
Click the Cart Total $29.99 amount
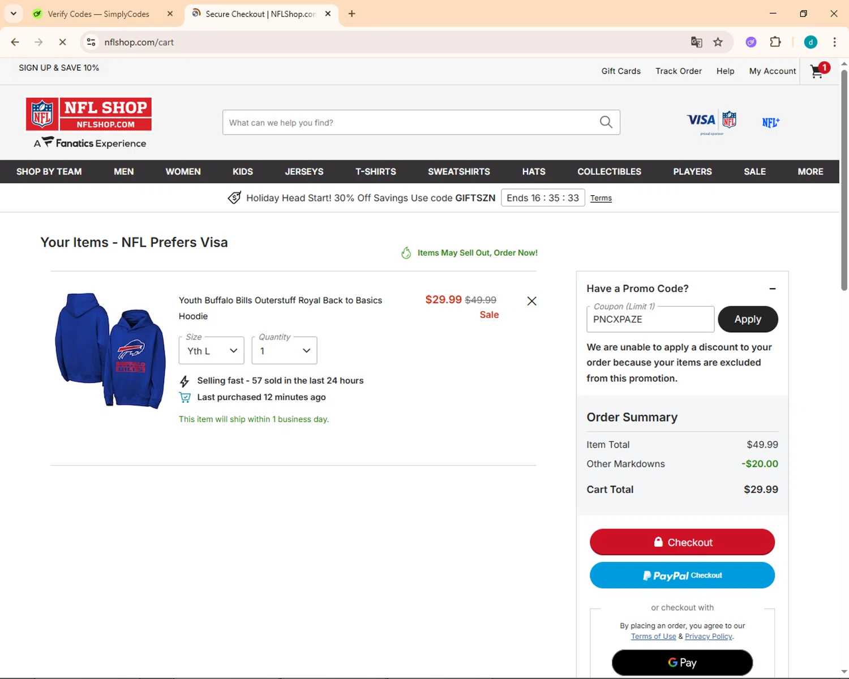[761, 489]
